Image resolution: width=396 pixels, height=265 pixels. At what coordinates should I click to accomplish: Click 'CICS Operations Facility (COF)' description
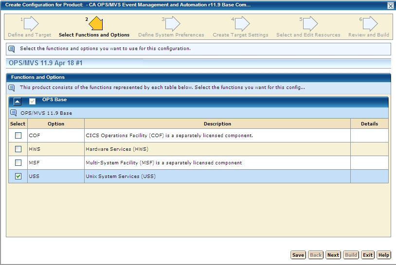[169, 136]
